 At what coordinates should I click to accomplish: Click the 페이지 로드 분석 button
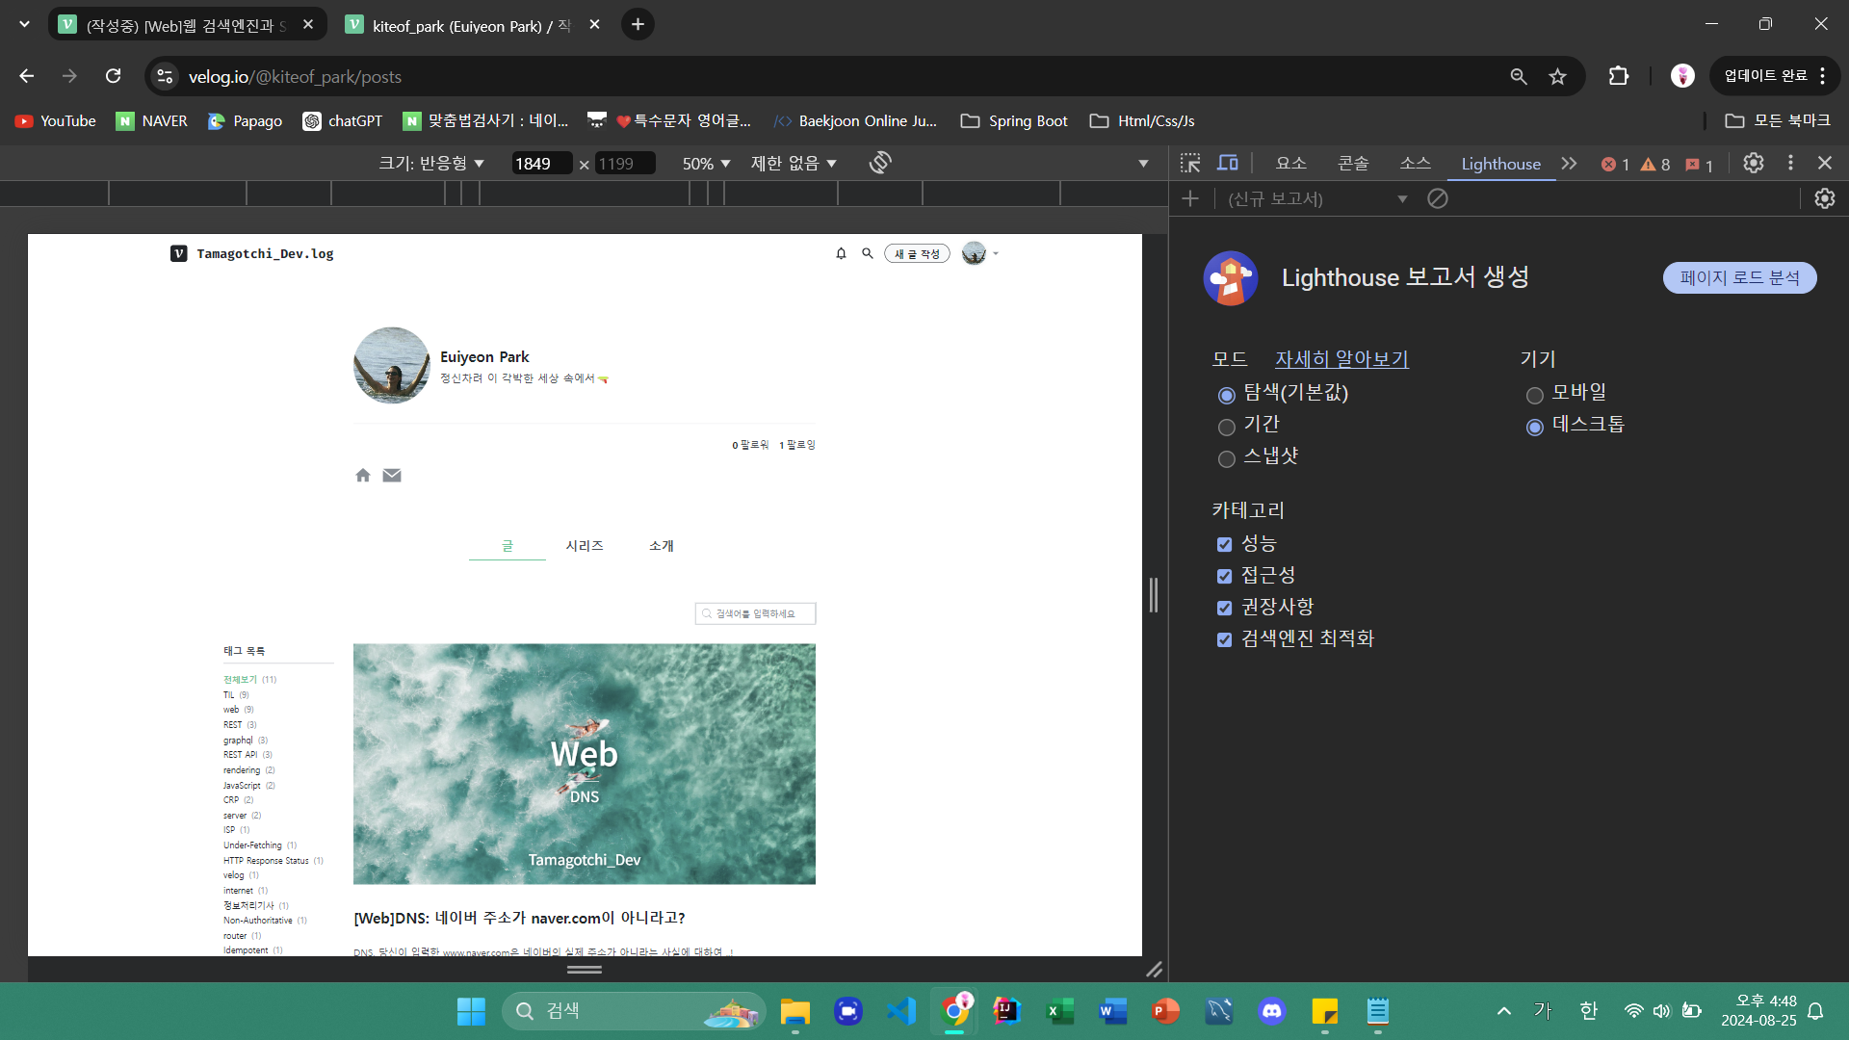click(1739, 277)
